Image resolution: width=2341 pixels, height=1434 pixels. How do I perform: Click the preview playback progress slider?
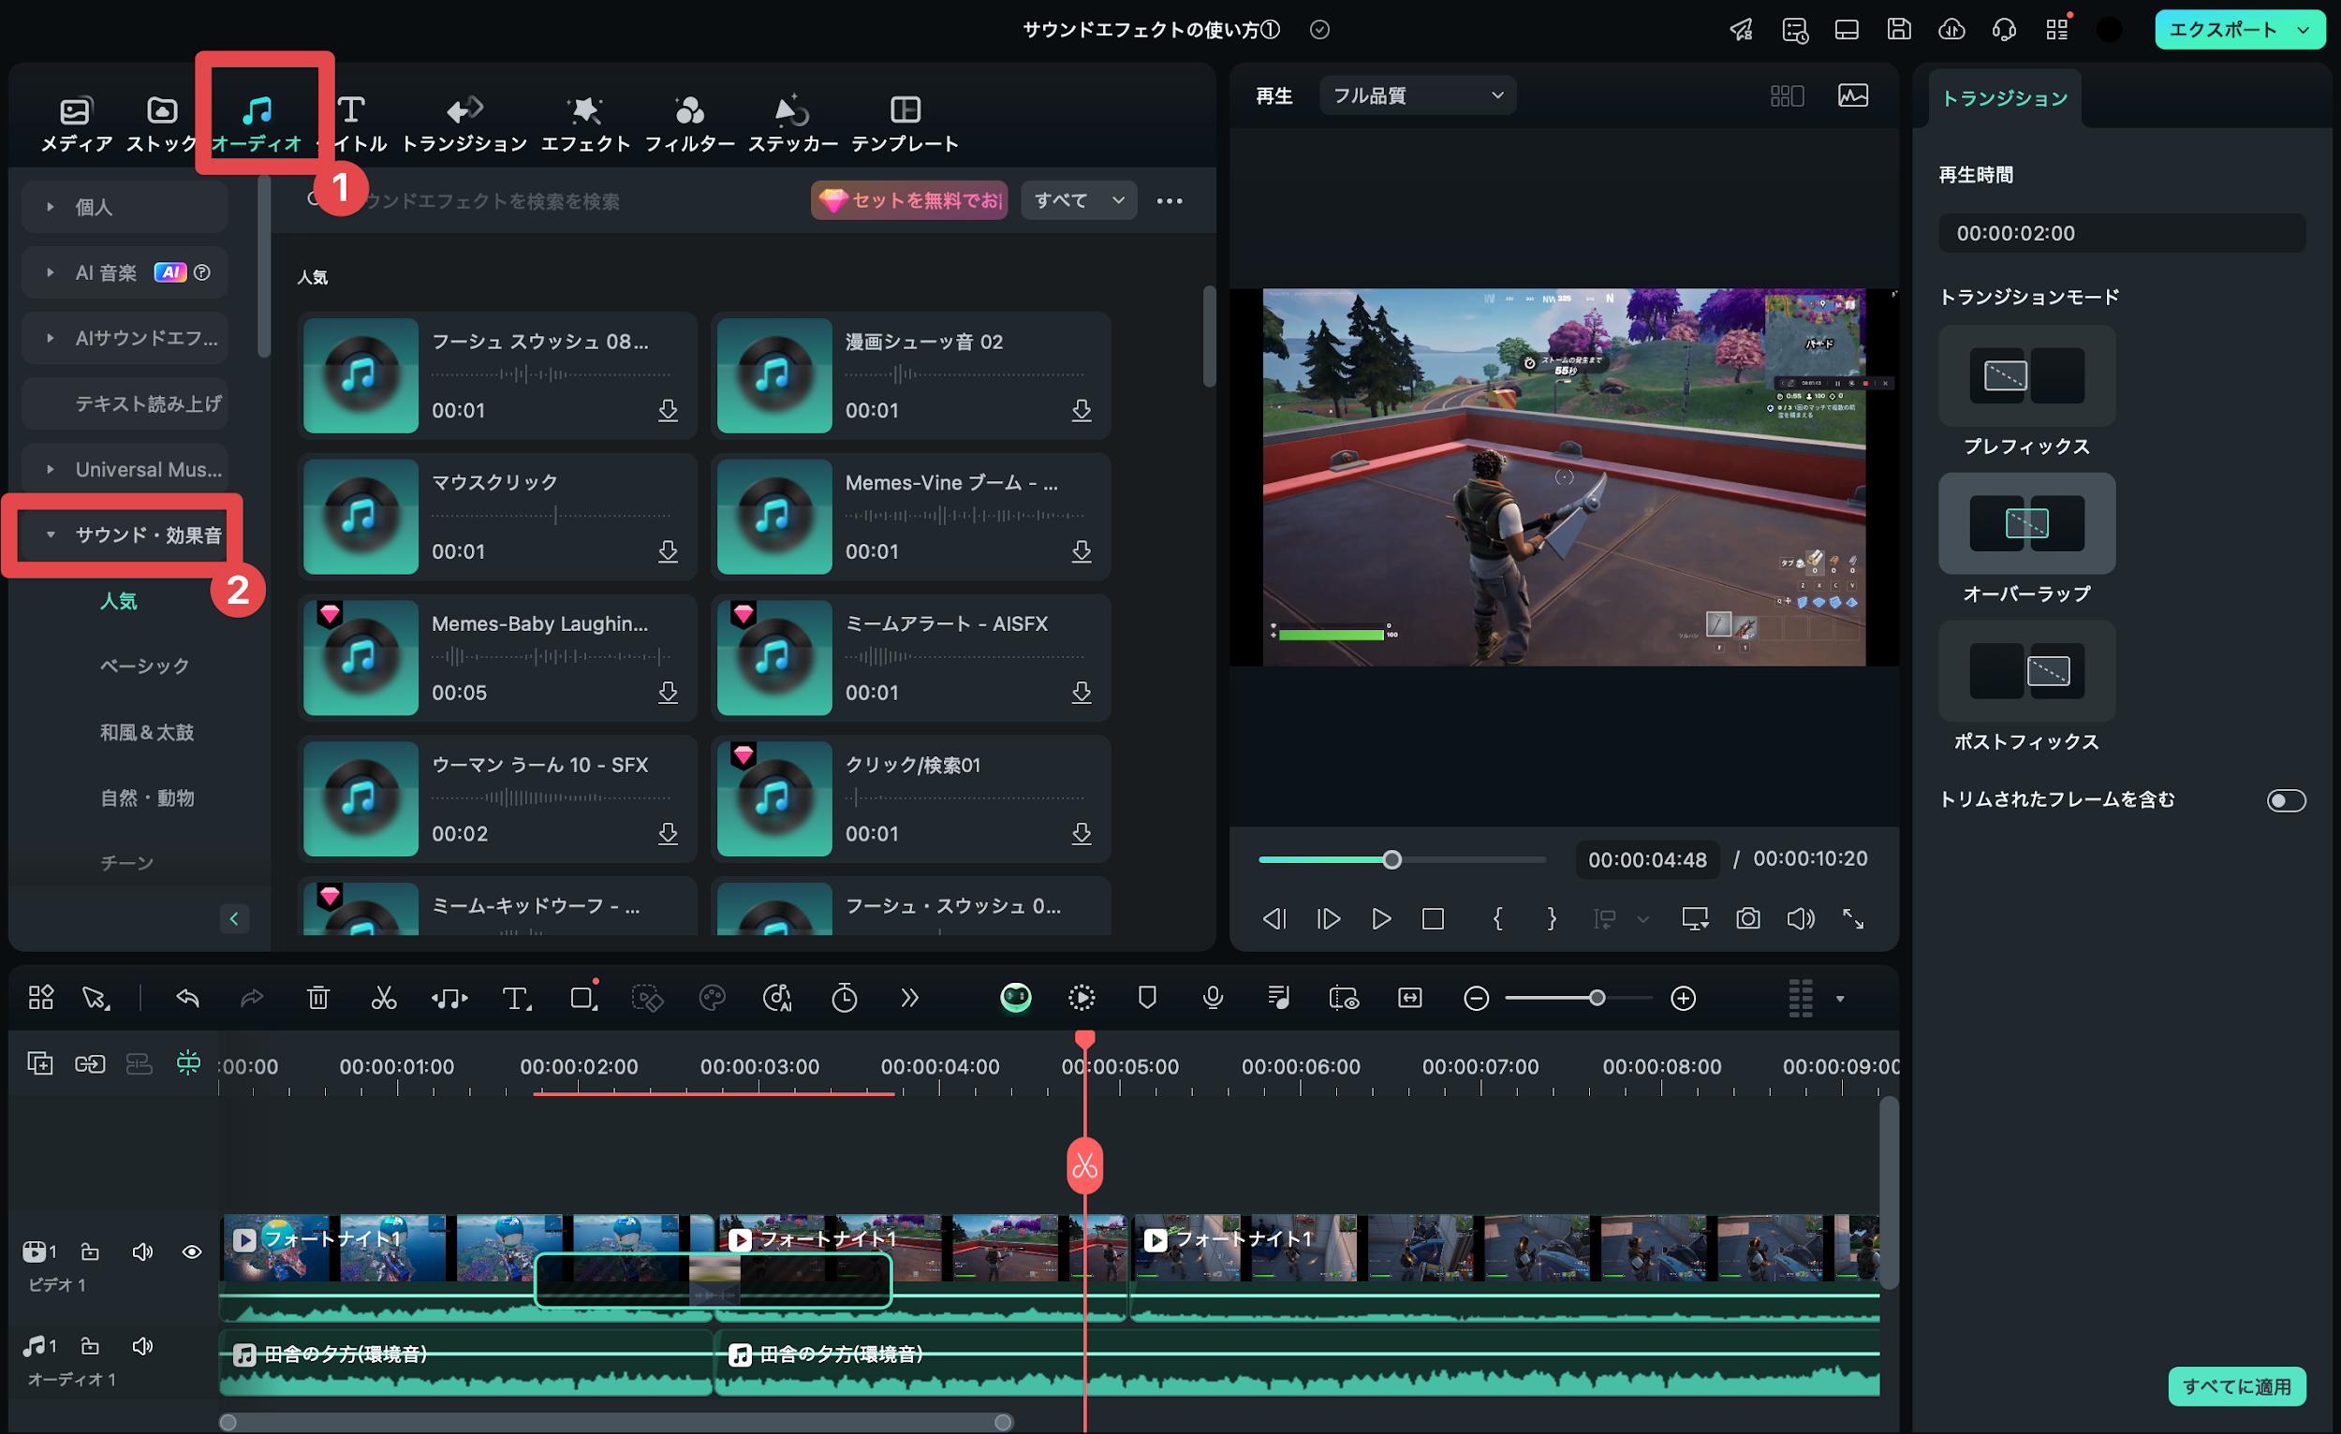(x=1403, y=859)
